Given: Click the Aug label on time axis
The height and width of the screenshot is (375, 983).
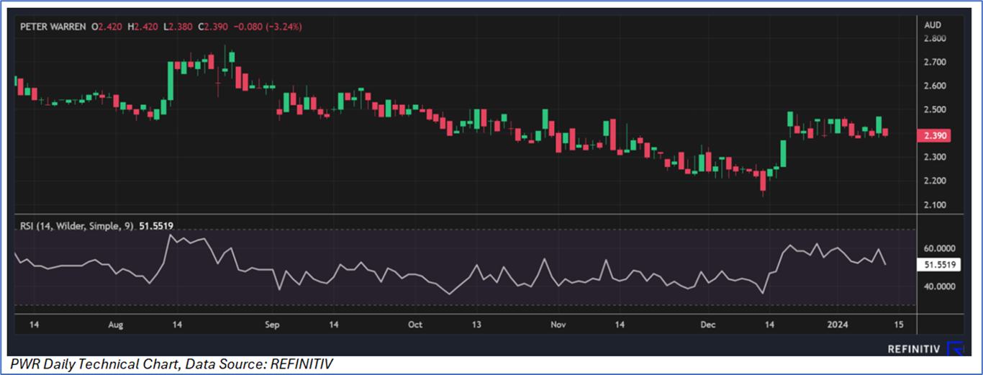Looking at the screenshot, I should pos(116,325).
